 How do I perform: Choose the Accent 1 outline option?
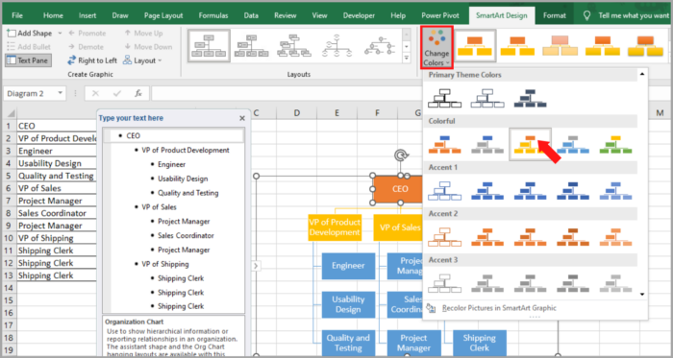point(444,191)
